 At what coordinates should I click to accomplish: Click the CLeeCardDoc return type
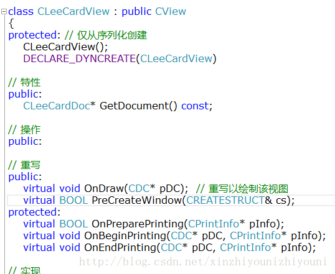coord(57,106)
